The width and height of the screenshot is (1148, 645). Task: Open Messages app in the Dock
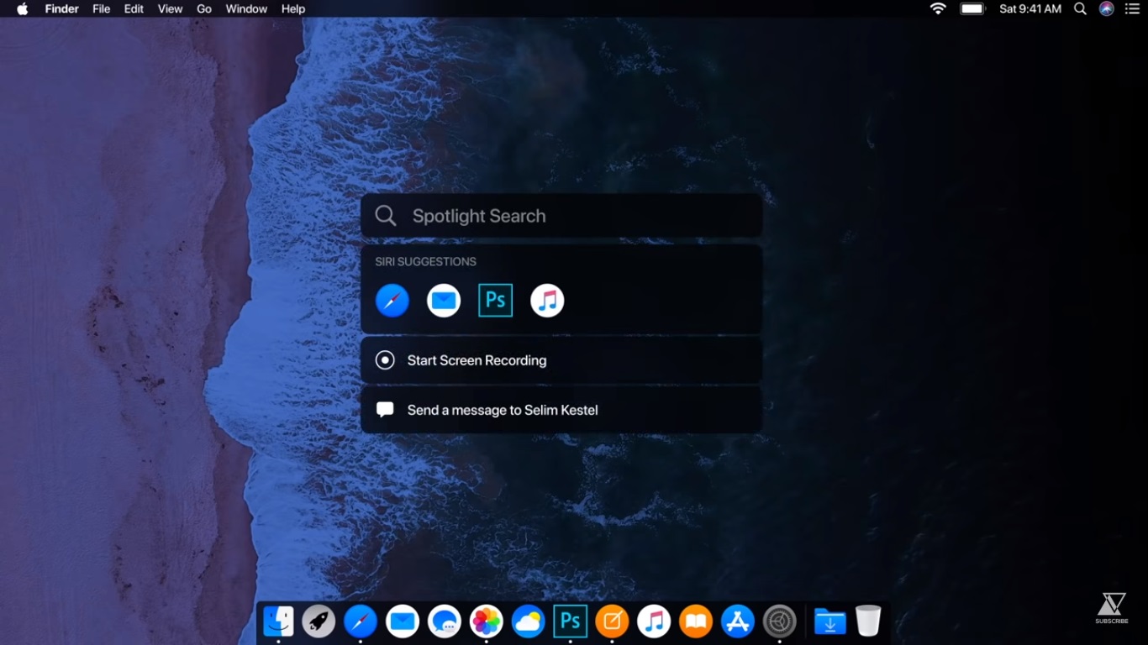click(x=444, y=621)
